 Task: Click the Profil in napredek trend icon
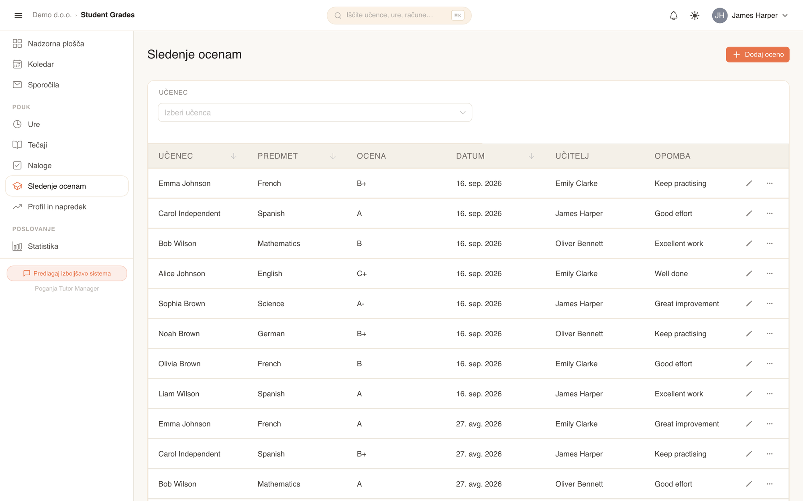[17, 206]
